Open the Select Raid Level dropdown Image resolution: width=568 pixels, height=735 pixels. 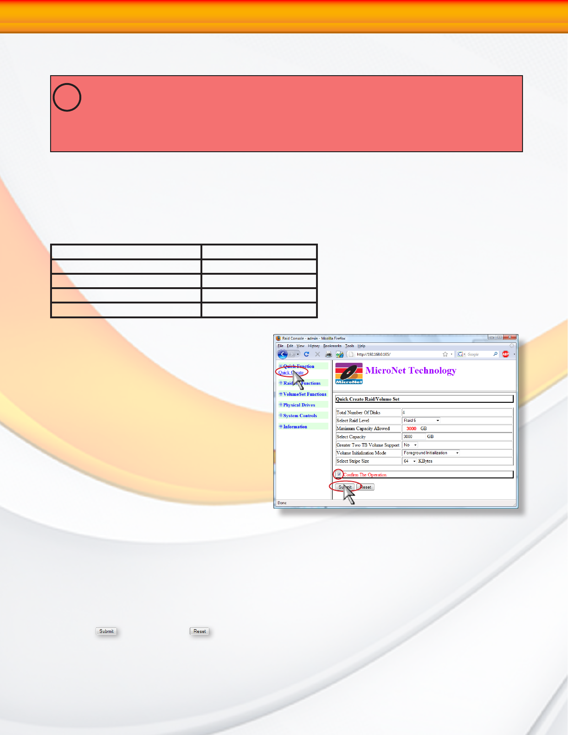pos(421,420)
